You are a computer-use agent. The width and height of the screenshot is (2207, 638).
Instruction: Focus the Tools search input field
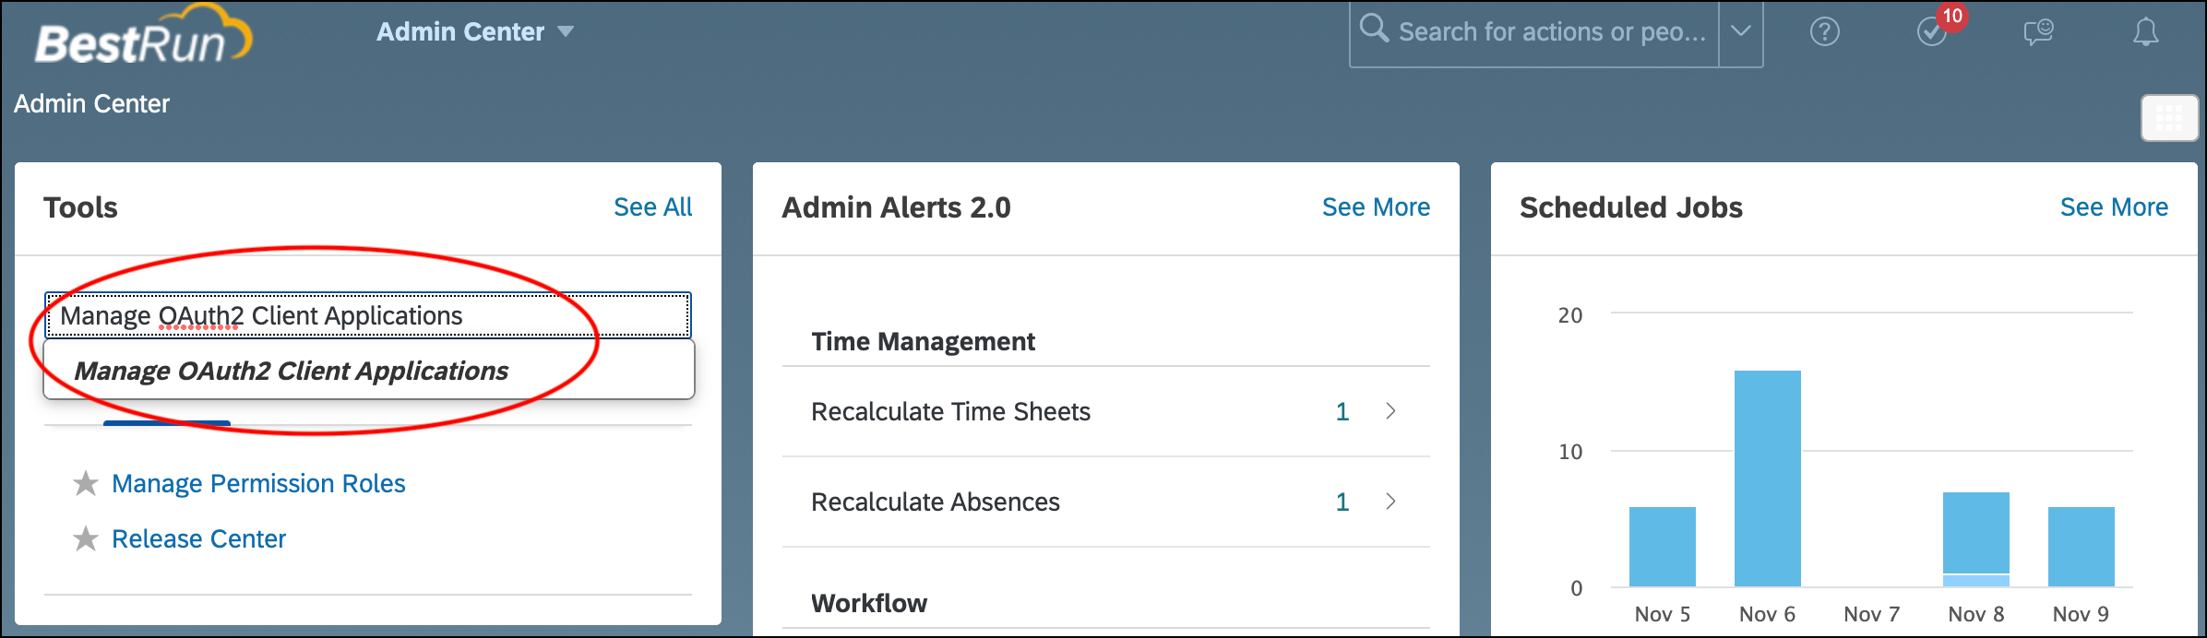tap(368, 315)
